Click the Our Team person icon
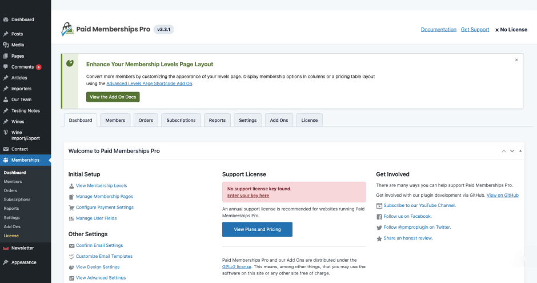 point(6,99)
